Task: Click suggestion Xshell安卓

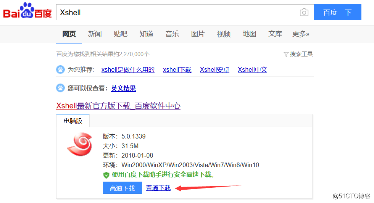Action: pos(214,70)
